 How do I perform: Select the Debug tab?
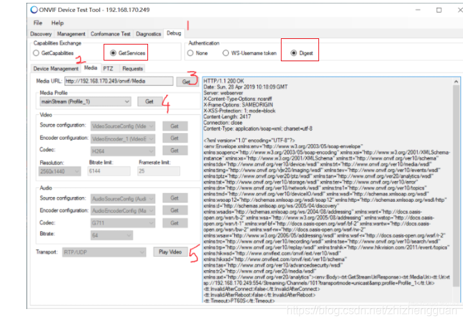pos(174,33)
